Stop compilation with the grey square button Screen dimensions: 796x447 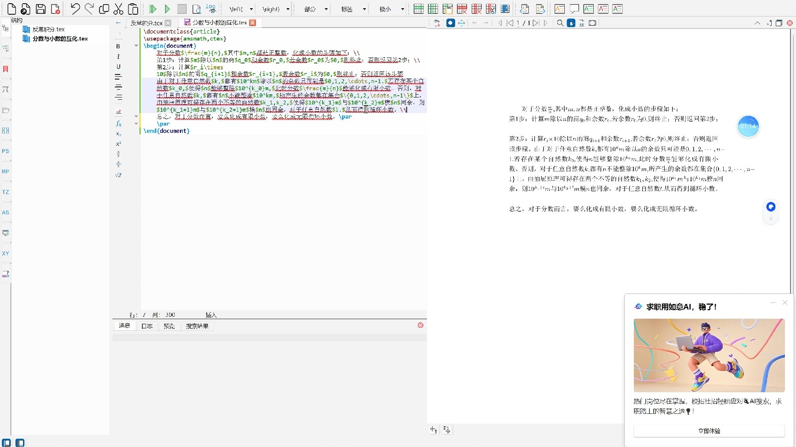tap(182, 9)
